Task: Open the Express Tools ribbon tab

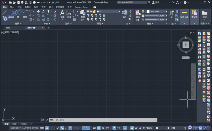Action: 81,7
